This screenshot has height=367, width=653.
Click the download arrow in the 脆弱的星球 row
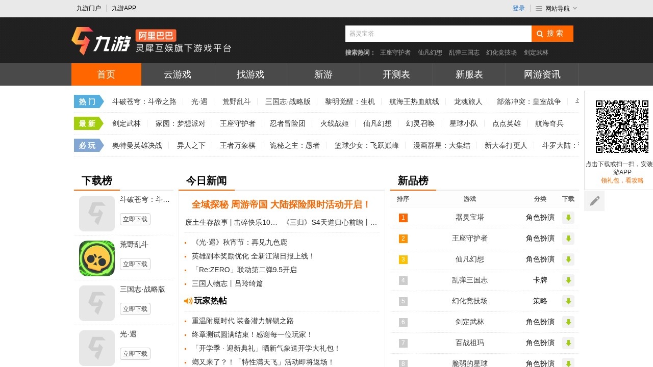(x=568, y=363)
